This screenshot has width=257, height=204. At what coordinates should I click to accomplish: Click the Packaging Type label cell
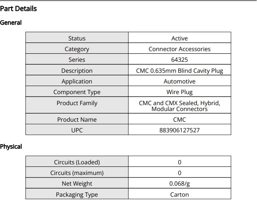77,194
